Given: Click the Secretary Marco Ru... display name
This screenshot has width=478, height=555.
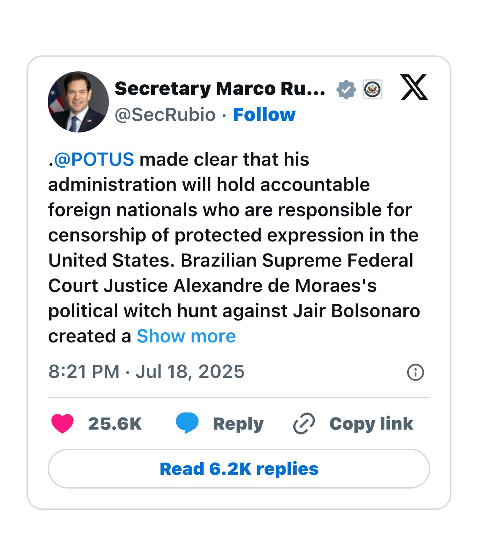Looking at the screenshot, I should click(220, 89).
